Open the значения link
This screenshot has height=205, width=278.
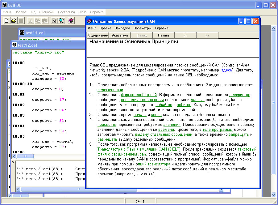172,125
